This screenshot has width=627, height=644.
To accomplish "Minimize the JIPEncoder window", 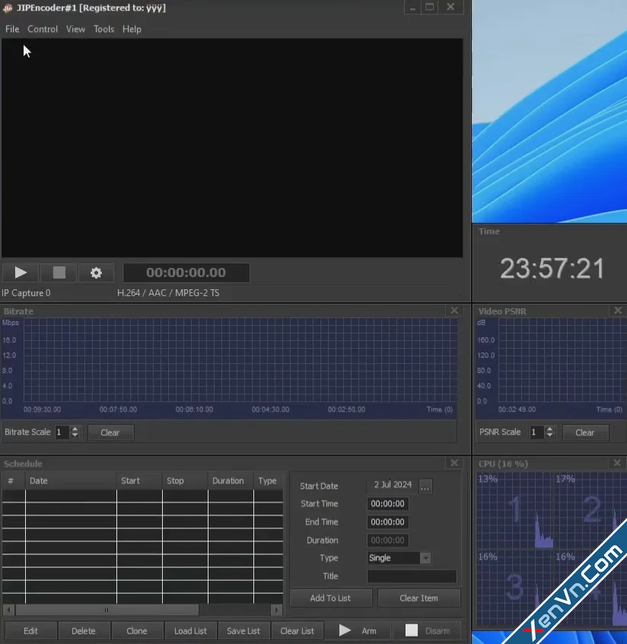I will 412,8.
